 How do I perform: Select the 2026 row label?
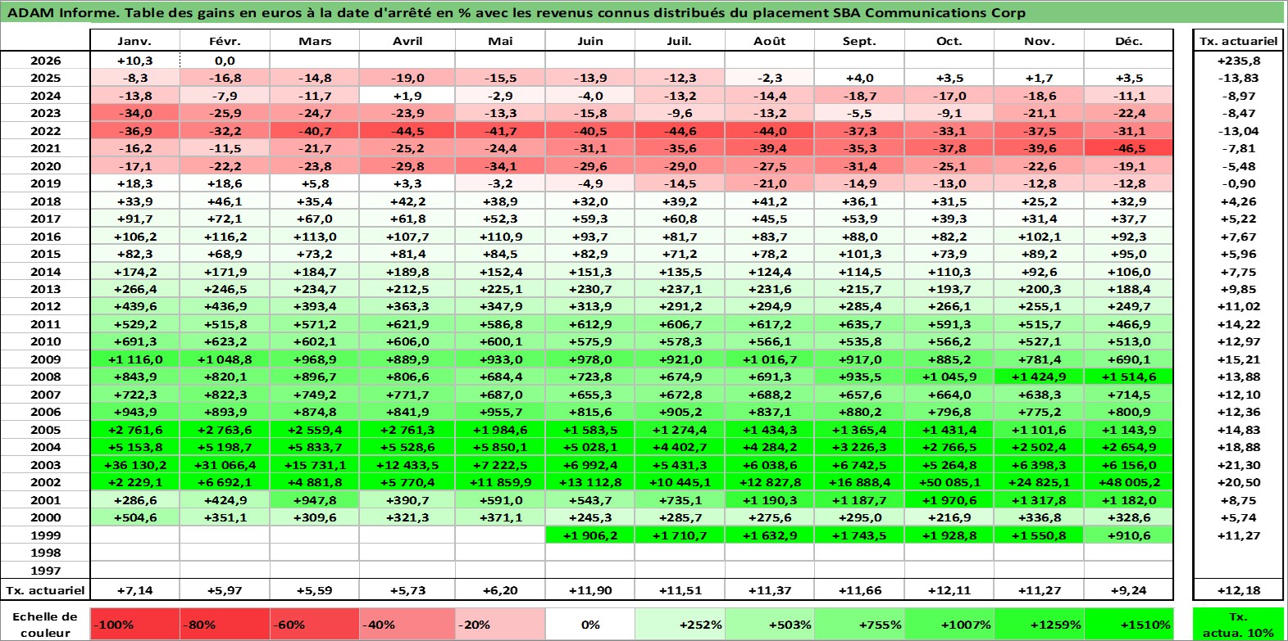point(45,61)
